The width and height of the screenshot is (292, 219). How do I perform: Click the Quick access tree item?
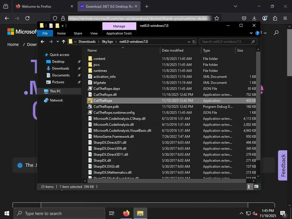pos(59,55)
